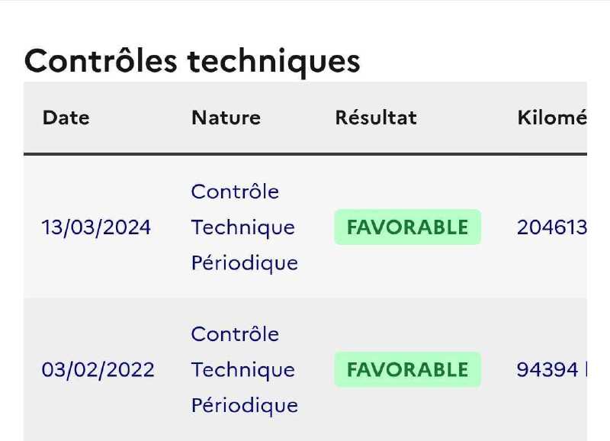Image resolution: width=610 pixels, height=441 pixels.
Task: Select the 94394 mileage value
Action: [x=547, y=370]
